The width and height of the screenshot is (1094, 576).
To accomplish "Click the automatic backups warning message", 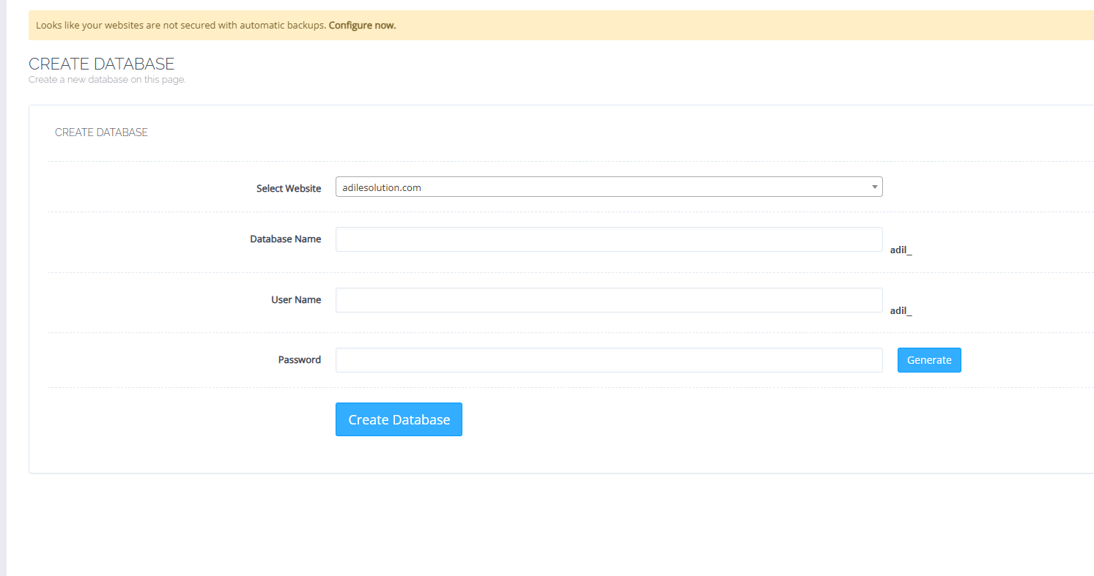I will (x=180, y=25).
